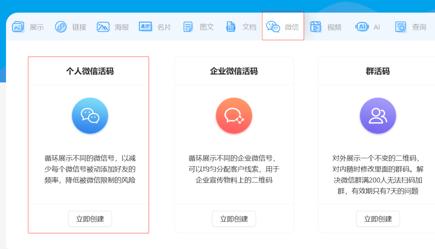Screen dimensions: 435x249
Task: Click the 链接 link icon
Action: [x=61, y=27]
